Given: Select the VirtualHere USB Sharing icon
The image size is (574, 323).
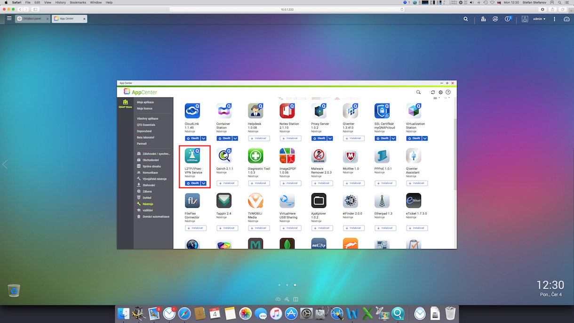Looking at the screenshot, I should 287,201.
